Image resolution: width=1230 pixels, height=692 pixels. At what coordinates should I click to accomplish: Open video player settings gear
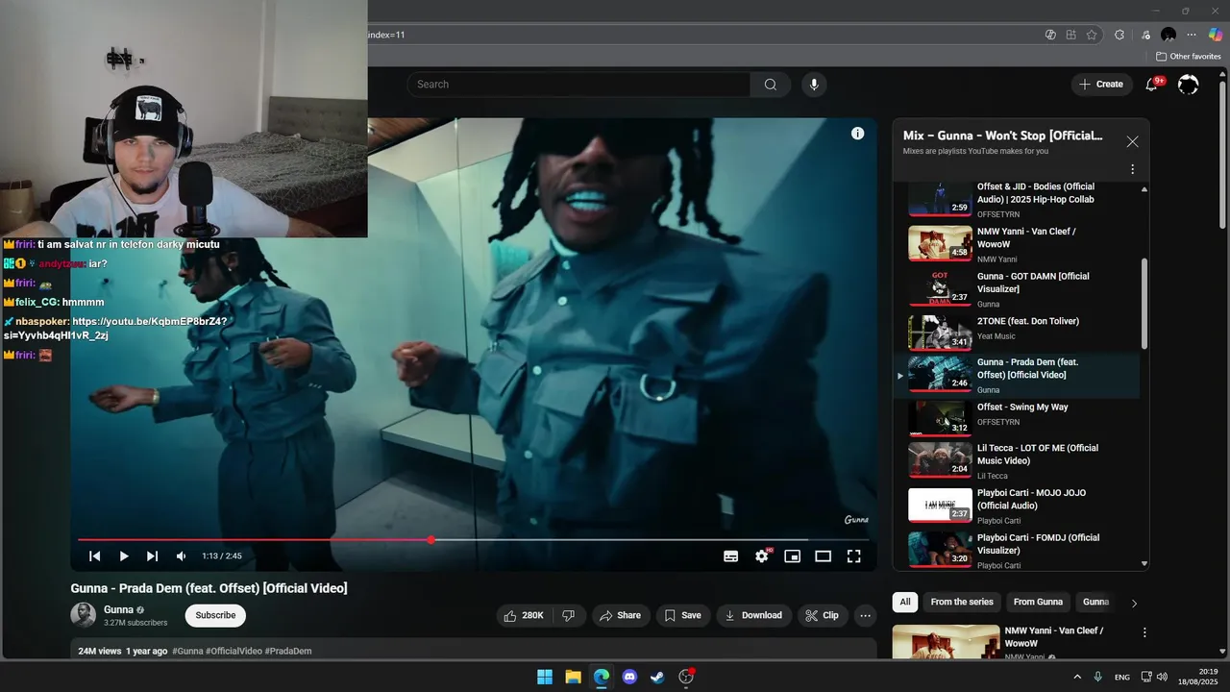point(762,556)
